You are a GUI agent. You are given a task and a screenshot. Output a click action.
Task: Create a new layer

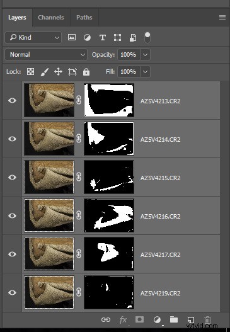pos(190,319)
